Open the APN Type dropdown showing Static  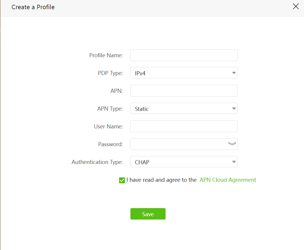point(184,109)
